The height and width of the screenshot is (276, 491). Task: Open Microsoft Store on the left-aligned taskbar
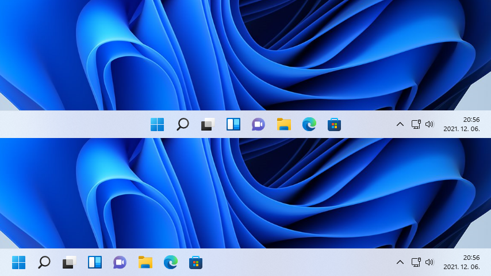click(x=195, y=262)
